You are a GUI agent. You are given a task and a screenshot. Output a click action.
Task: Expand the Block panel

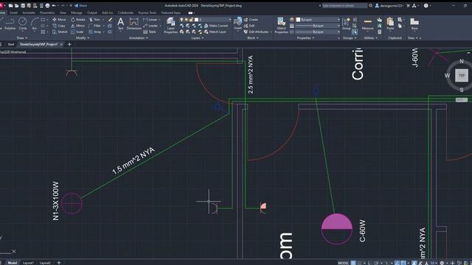tap(253, 38)
